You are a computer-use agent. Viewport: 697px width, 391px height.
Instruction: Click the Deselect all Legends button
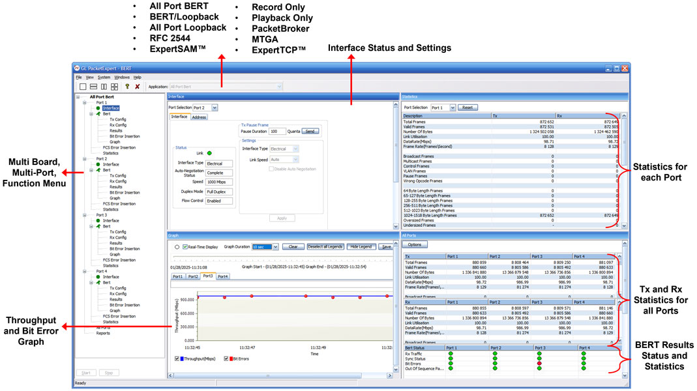(325, 246)
